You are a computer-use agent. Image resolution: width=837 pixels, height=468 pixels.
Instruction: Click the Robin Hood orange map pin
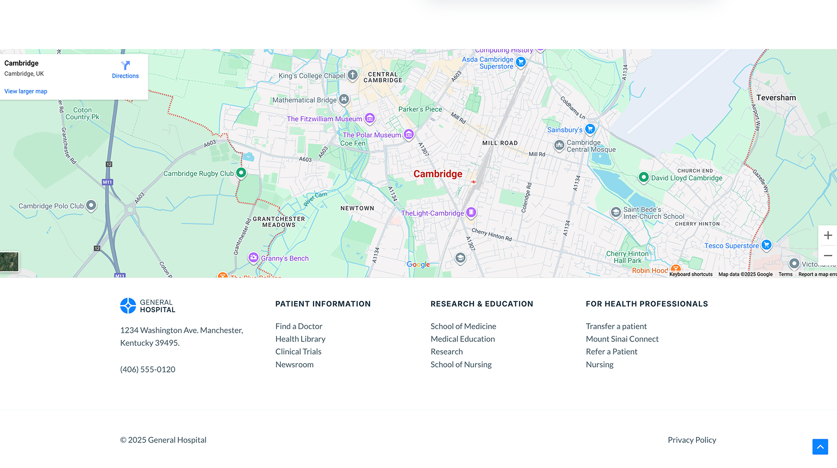click(x=675, y=268)
